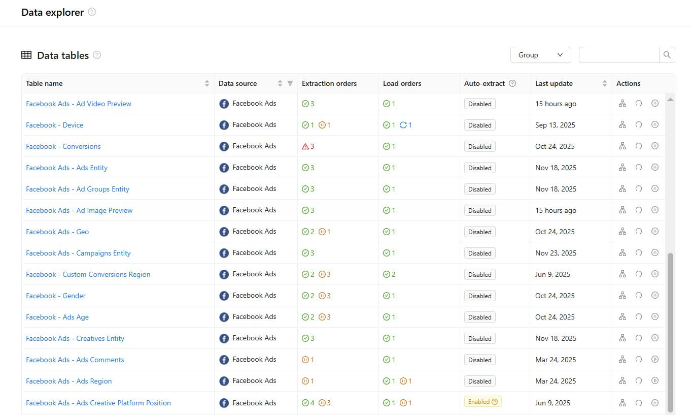The height and width of the screenshot is (415, 691).
Task: Sort by the Table name column
Action: (x=207, y=83)
